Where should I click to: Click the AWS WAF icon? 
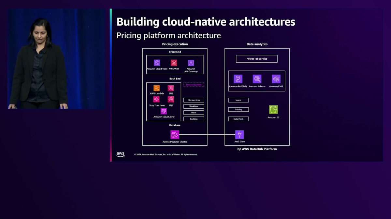(x=174, y=63)
